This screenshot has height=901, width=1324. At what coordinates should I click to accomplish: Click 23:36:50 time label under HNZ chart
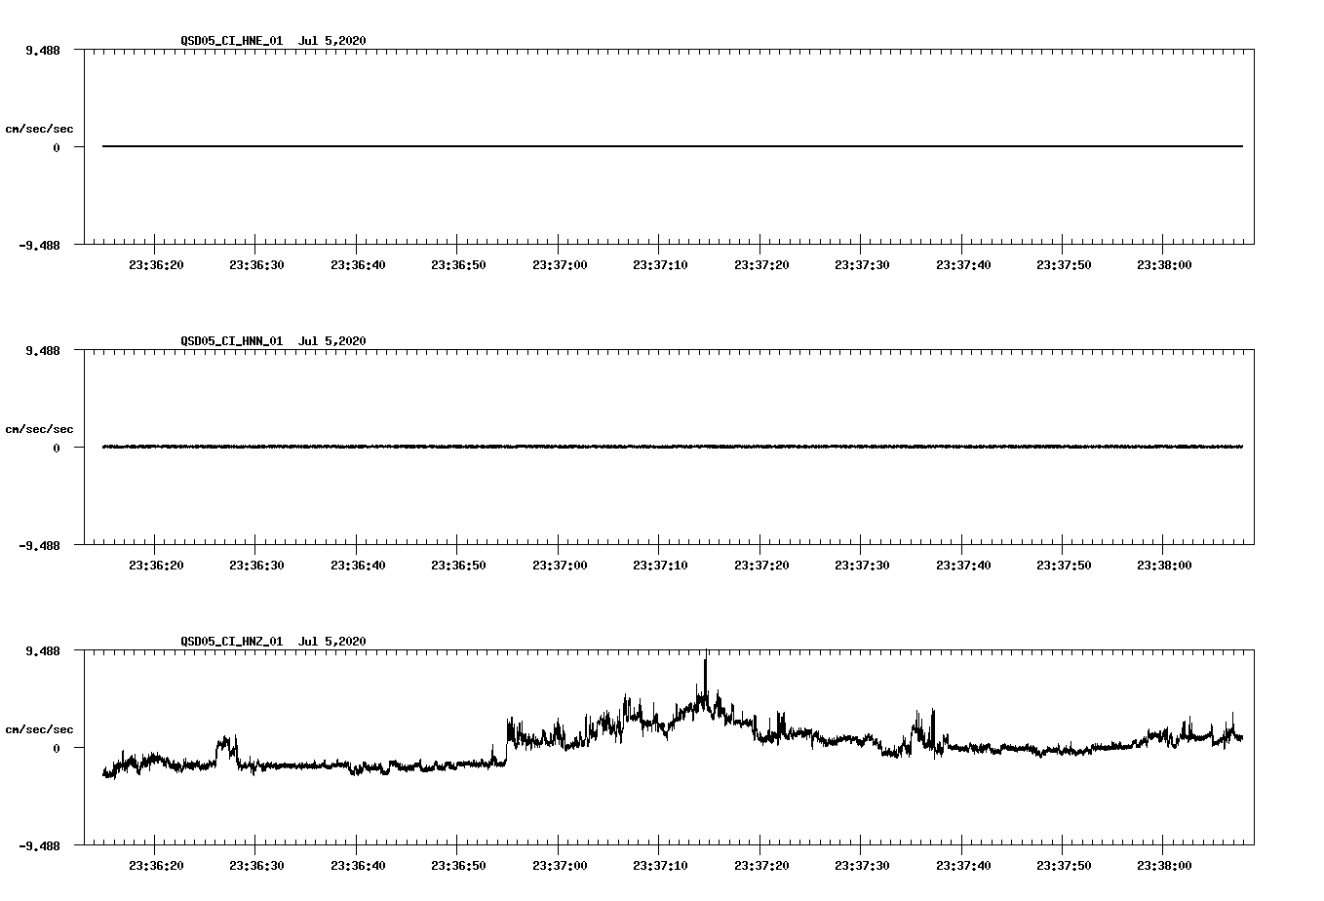pos(458,866)
